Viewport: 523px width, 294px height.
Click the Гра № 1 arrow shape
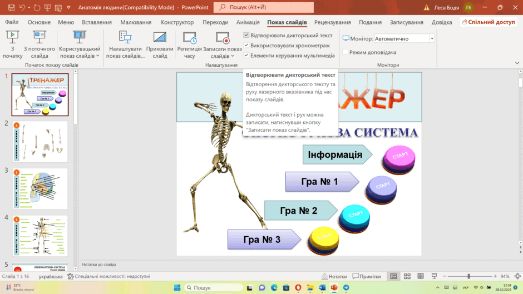322,182
